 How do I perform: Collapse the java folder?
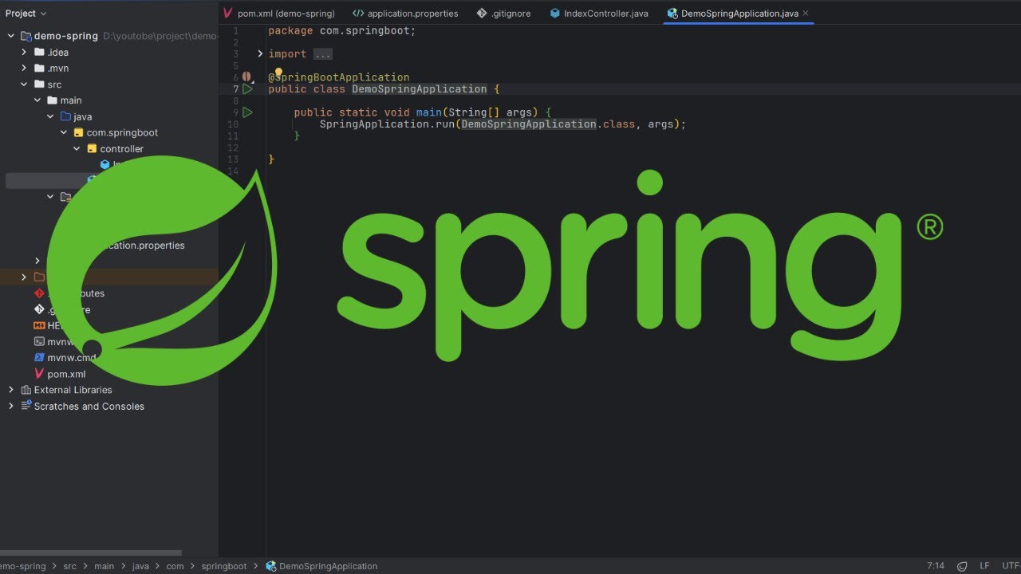[50, 116]
